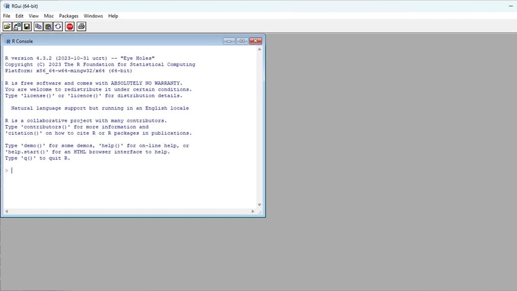Open the Packages menu
517x291 pixels.
coord(68,16)
